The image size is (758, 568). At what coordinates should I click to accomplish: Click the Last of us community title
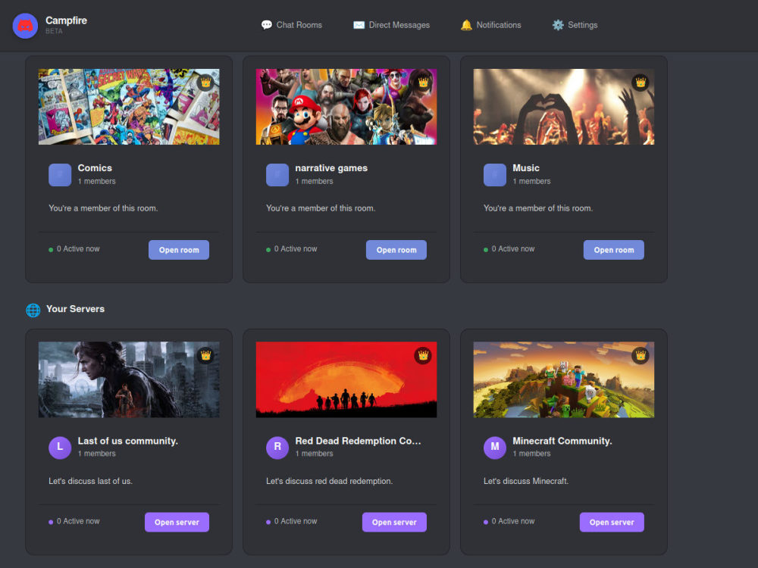[x=128, y=441]
